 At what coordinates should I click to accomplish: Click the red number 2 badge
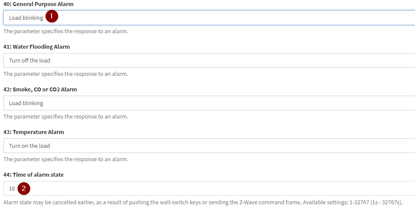pyautogui.click(x=24, y=188)
